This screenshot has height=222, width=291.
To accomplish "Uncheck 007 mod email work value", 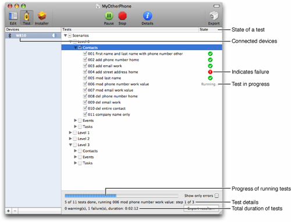I will pos(85,90).
